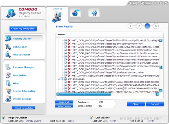Click the Check for updates button

point(24,108)
